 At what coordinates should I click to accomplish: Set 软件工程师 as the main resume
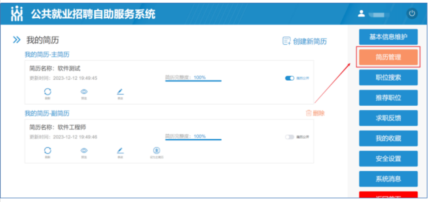coord(156,151)
